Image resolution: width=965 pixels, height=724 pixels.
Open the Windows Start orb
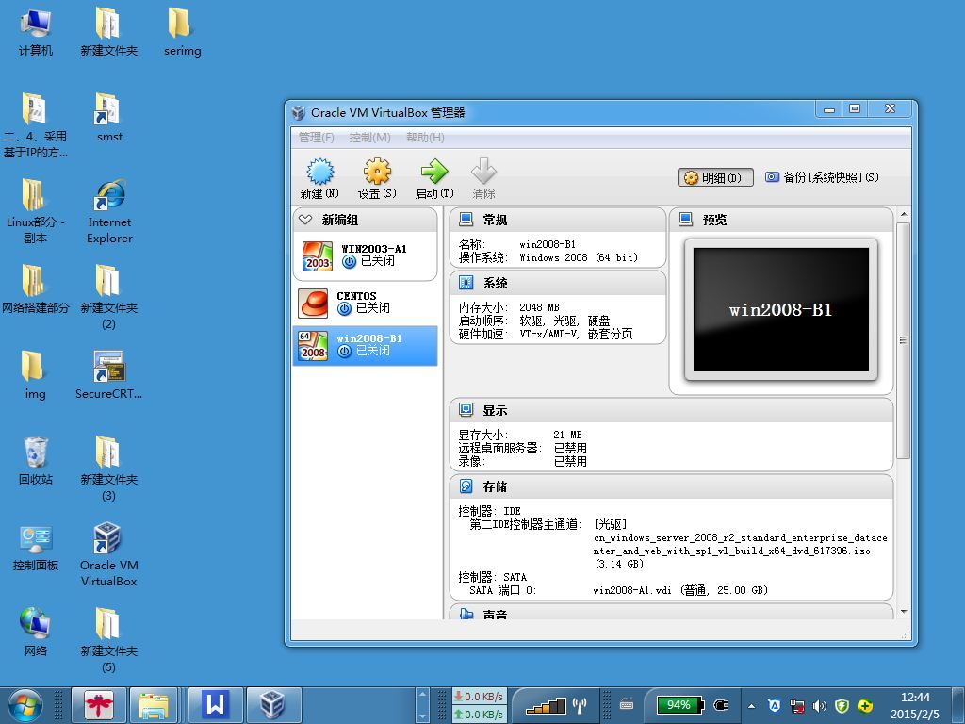point(25,704)
